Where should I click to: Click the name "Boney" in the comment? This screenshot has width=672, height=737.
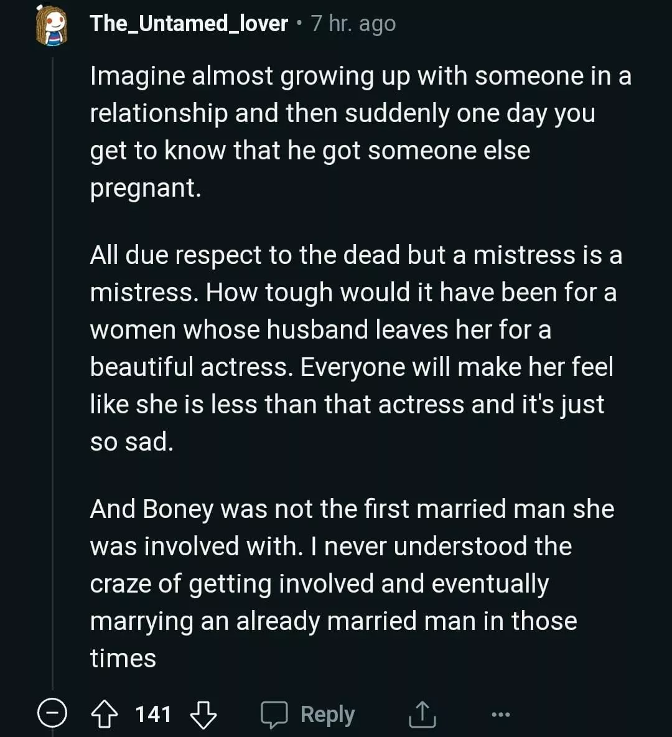pyautogui.click(x=179, y=509)
